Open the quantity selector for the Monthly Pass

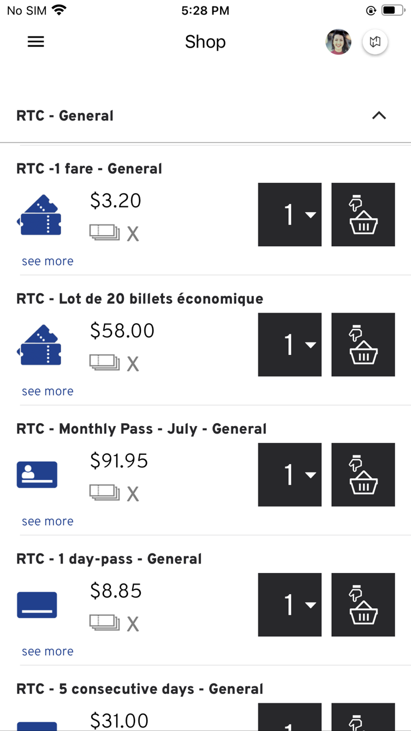click(290, 474)
